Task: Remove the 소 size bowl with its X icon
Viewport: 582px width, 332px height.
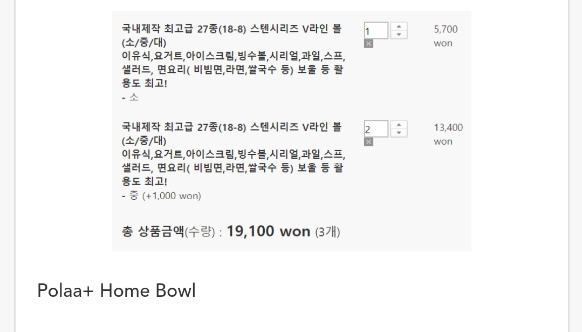Action: (x=368, y=44)
